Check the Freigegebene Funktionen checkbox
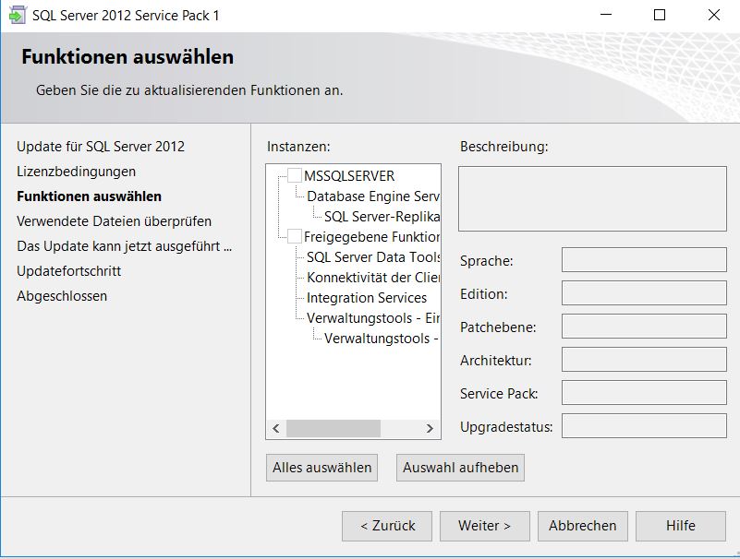 [295, 236]
